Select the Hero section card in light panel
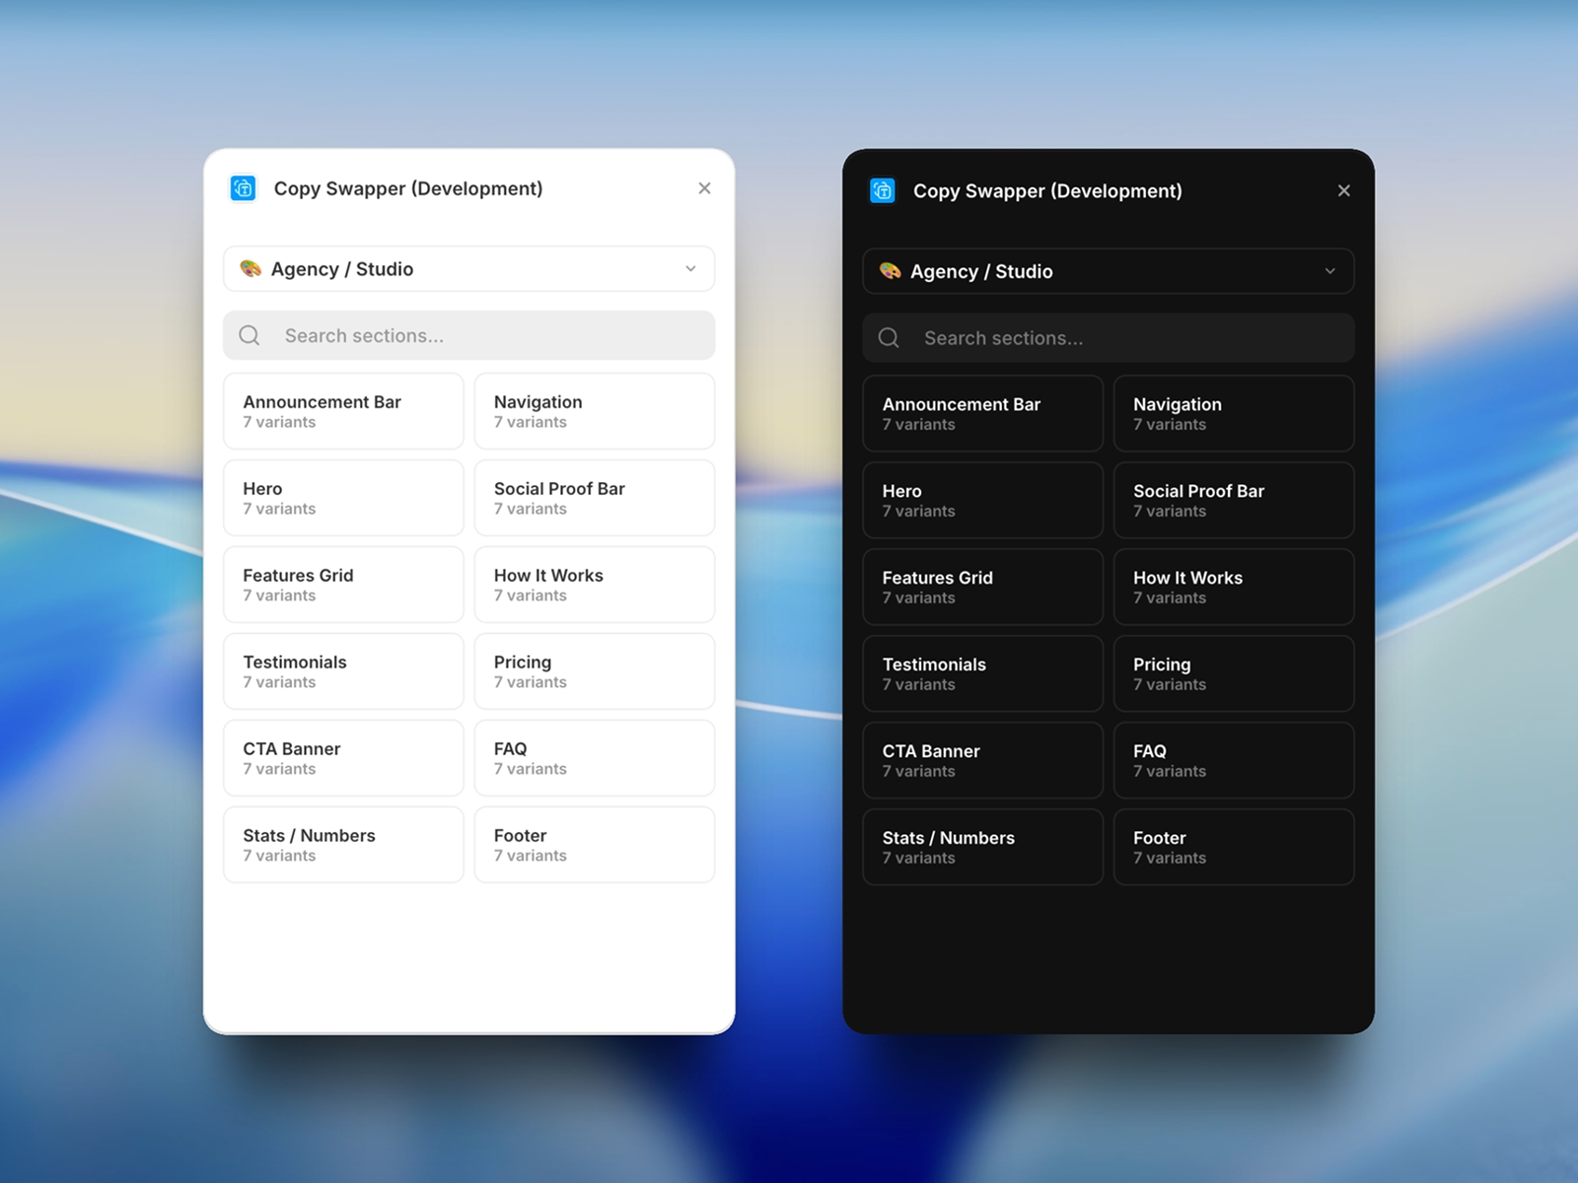The width and height of the screenshot is (1578, 1183). (343, 498)
